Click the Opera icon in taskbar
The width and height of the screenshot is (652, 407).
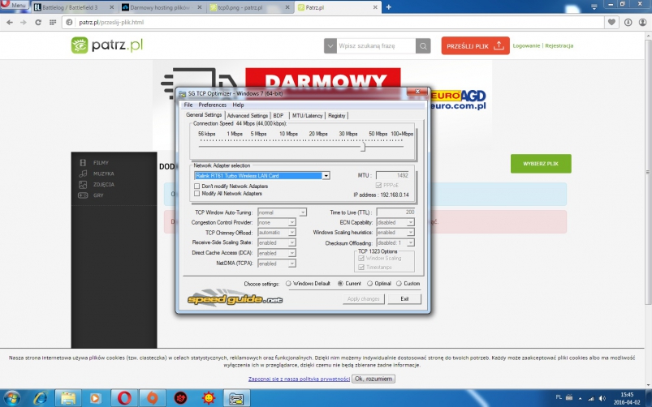124,398
